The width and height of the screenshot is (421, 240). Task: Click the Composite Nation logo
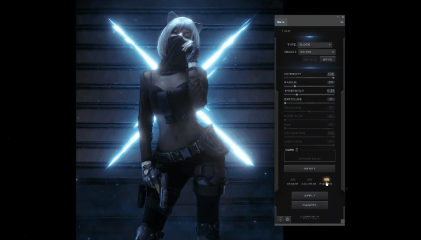[x=309, y=217]
